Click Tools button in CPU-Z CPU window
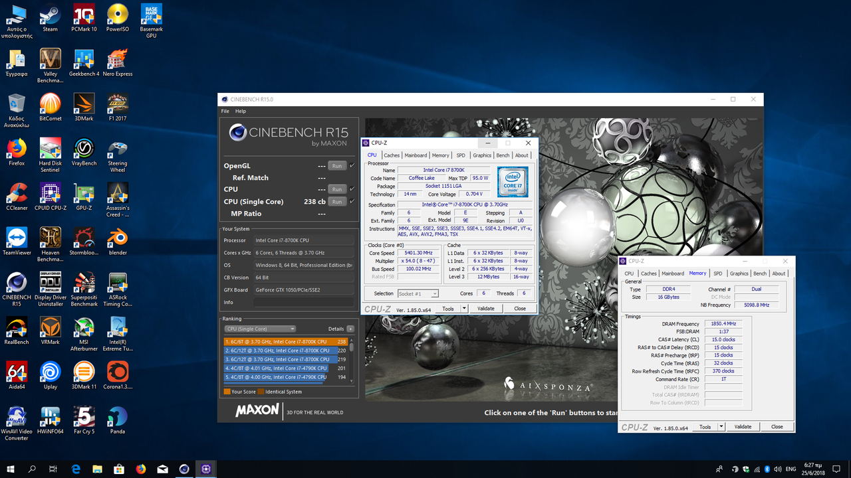This screenshot has width=851, height=478. click(x=448, y=308)
